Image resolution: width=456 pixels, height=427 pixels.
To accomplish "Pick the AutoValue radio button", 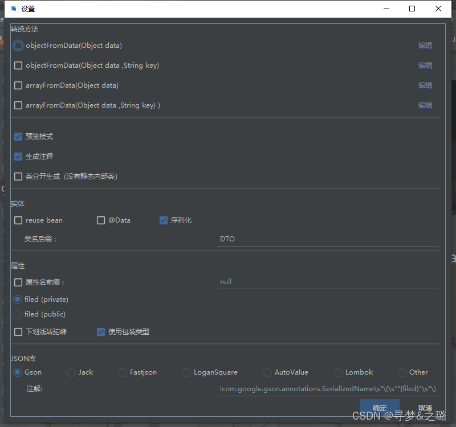I will [x=267, y=372].
